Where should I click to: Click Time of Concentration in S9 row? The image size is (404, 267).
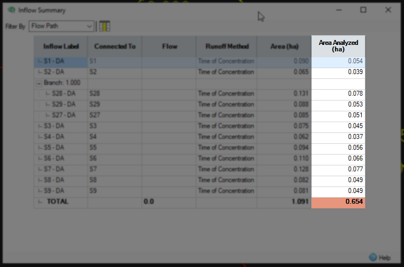(226, 190)
